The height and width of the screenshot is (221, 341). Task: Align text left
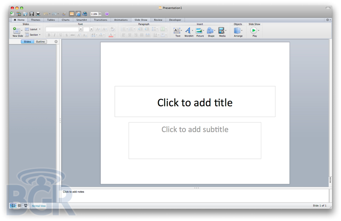pyautogui.click(x=124, y=35)
